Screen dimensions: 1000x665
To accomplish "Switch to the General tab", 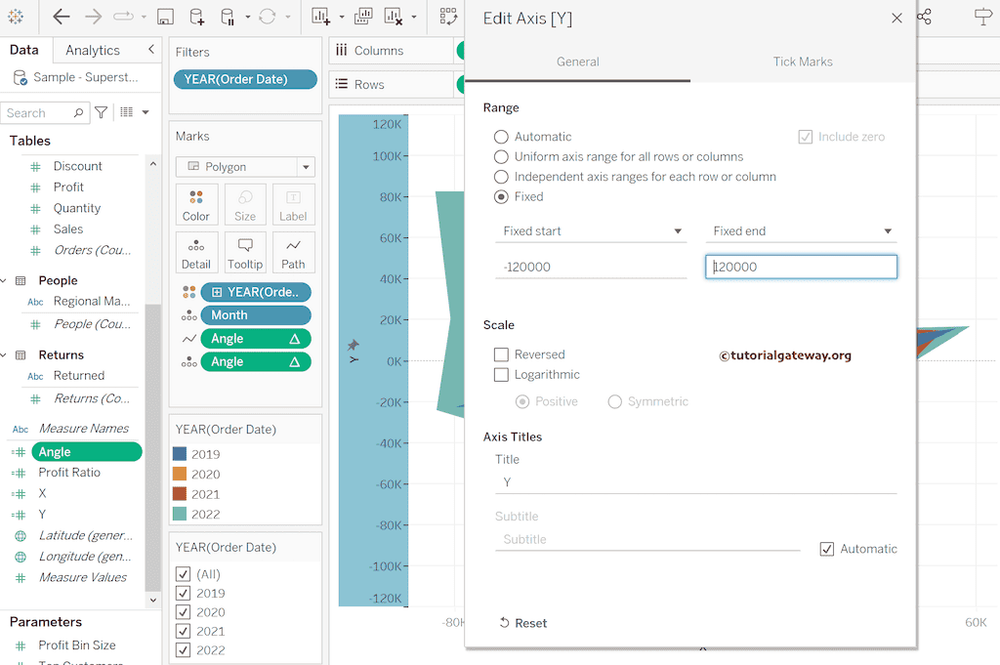I will tap(578, 62).
